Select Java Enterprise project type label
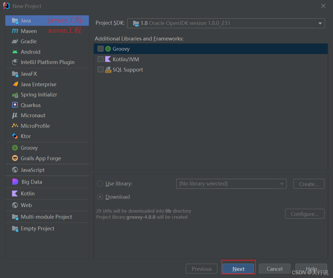The image size is (333, 278). pos(39,84)
